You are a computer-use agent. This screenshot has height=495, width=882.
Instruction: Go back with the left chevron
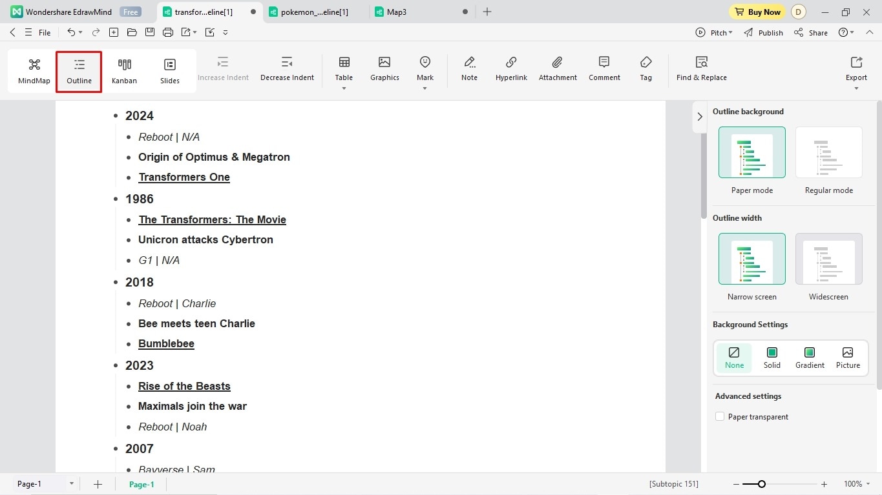pyautogui.click(x=13, y=32)
